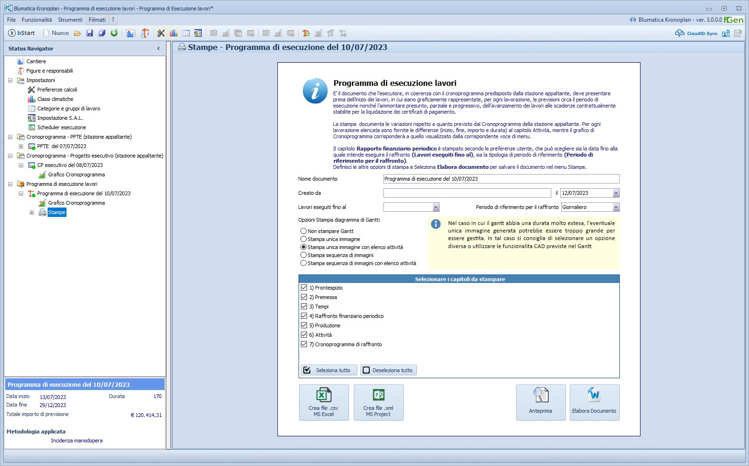Viewport: 749px width, 466px height.
Task: Open the Funzionalità menu
Action: (x=37, y=20)
